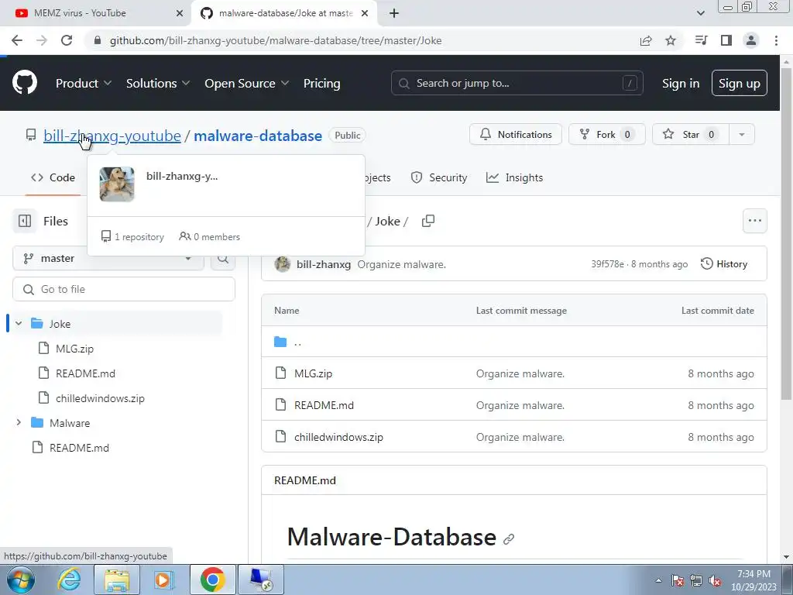Open commit History link
Viewport: 793px width, 595px height.
pyautogui.click(x=724, y=264)
